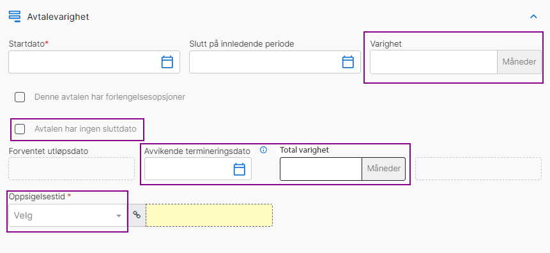550x253 pixels.
Task: Open the Avvikende termineringsdato calendar icon
Action: coord(239,169)
